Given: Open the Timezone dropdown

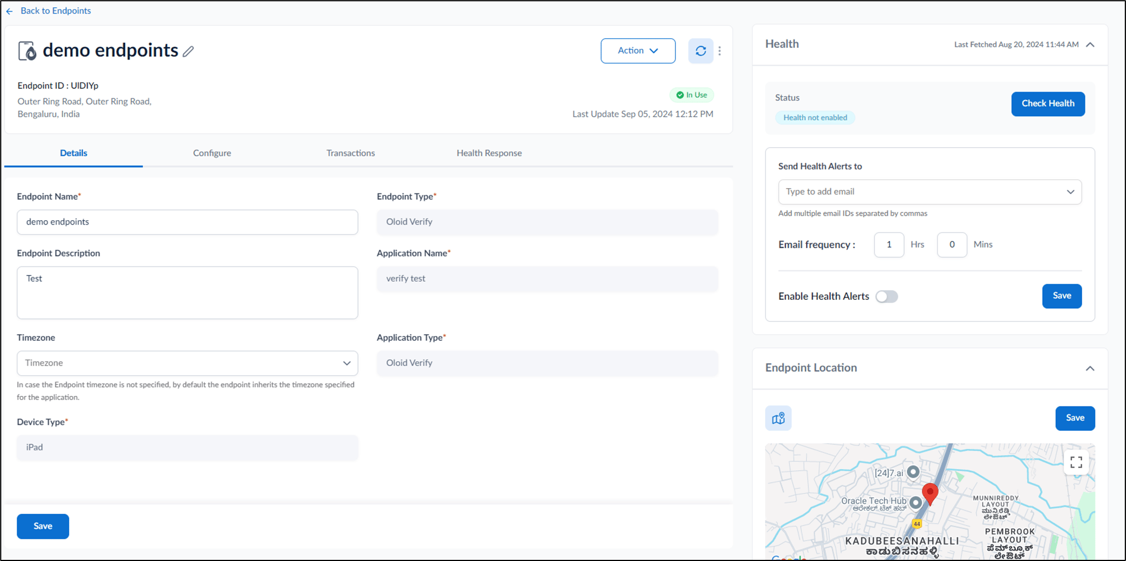Looking at the screenshot, I should 188,363.
